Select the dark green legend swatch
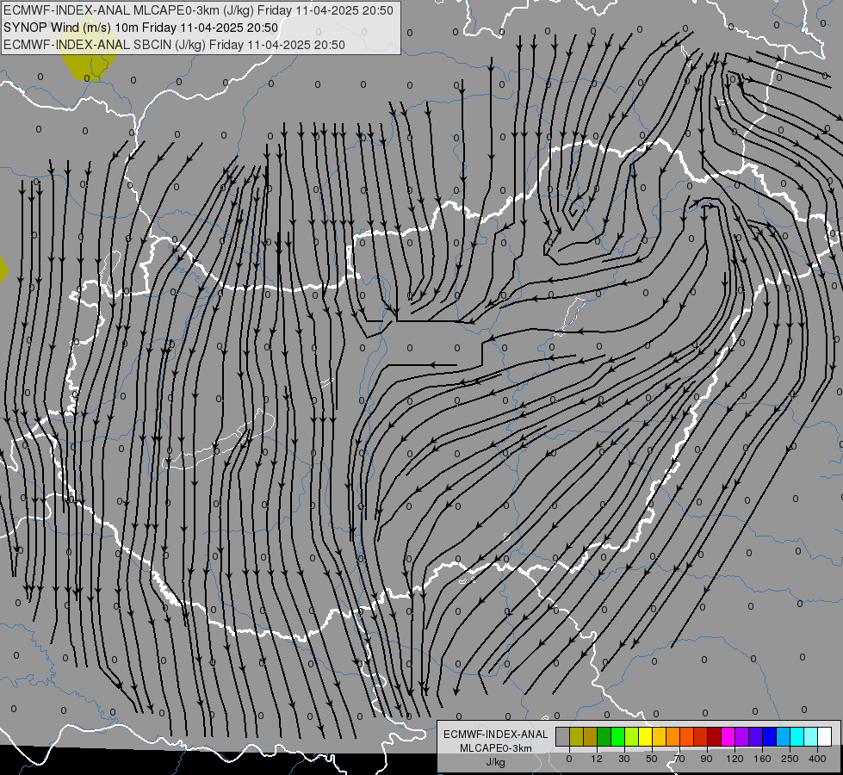 pos(604,736)
